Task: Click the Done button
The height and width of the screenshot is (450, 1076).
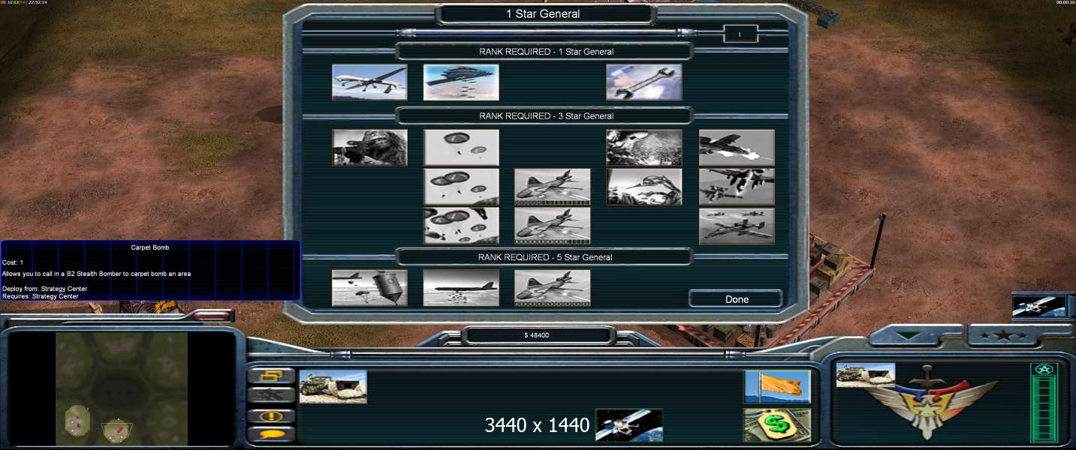Action: (x=737, y=299)
